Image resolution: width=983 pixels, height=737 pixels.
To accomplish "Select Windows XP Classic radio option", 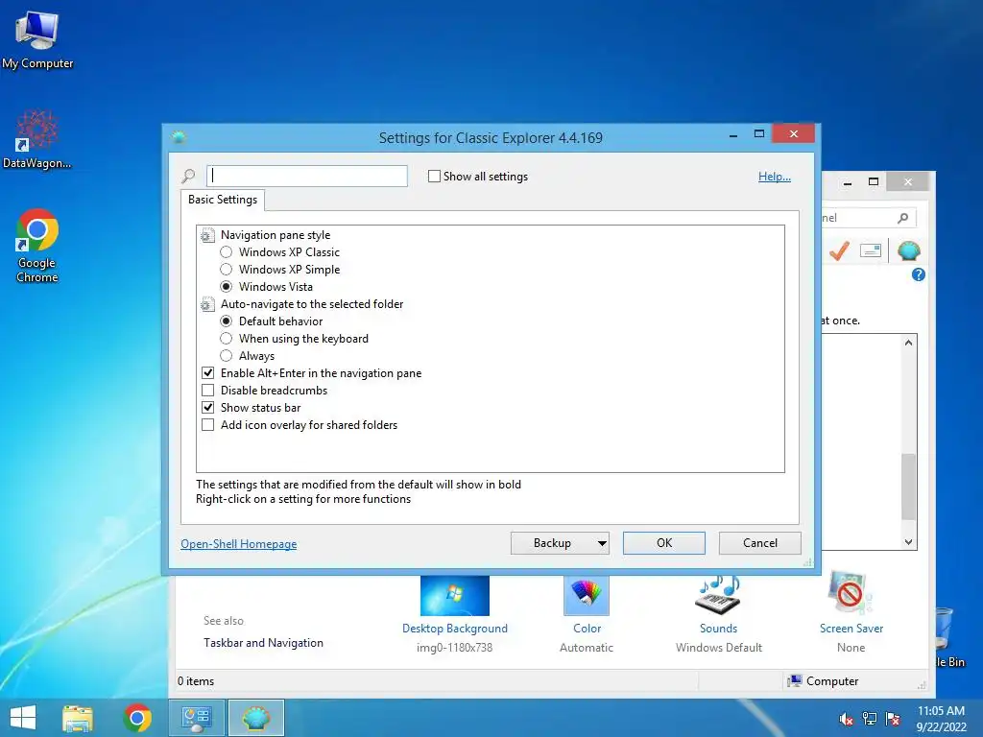I will 227,252.
